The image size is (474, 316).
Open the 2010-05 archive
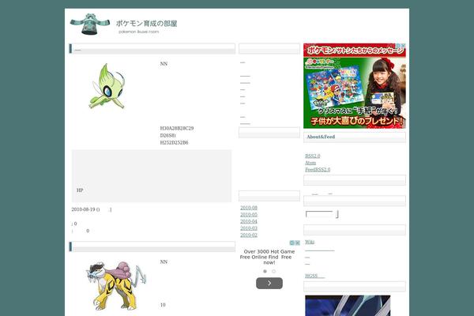pos(249,215)
